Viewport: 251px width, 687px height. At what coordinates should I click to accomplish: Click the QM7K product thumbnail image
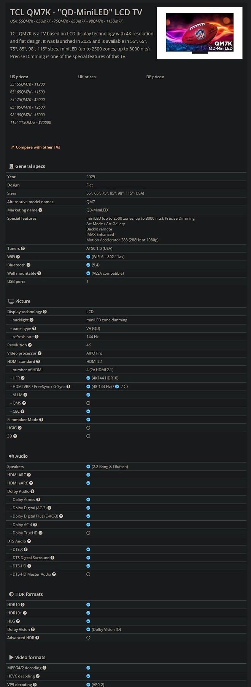click(199, 32)
